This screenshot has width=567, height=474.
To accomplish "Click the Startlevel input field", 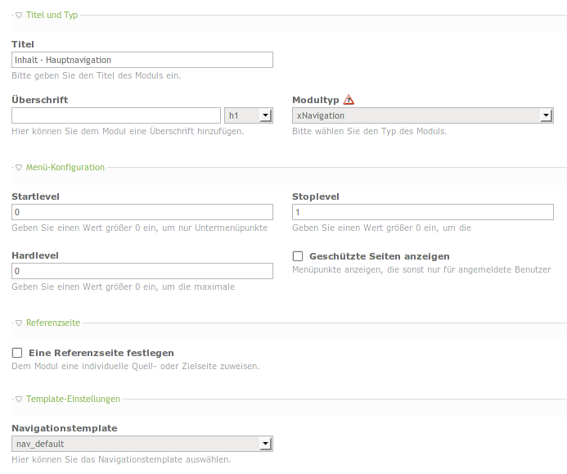I will click(142, 212).
